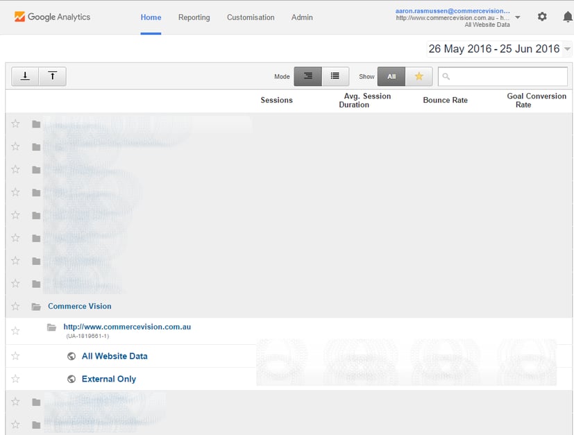Viewport: 574px width, 435px height.
Task: Open the Admin tab
Action: click(302, 17)
